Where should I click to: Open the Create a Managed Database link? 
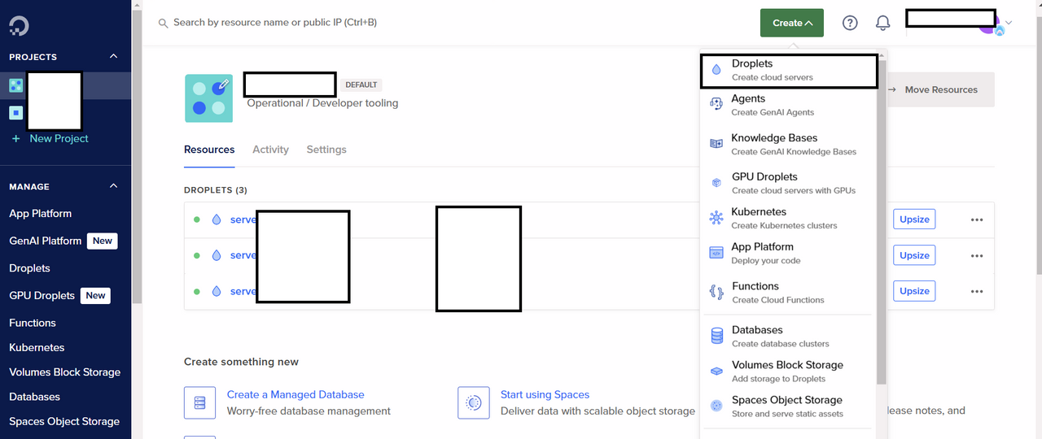pyautogui.click(x=296, y=394)
